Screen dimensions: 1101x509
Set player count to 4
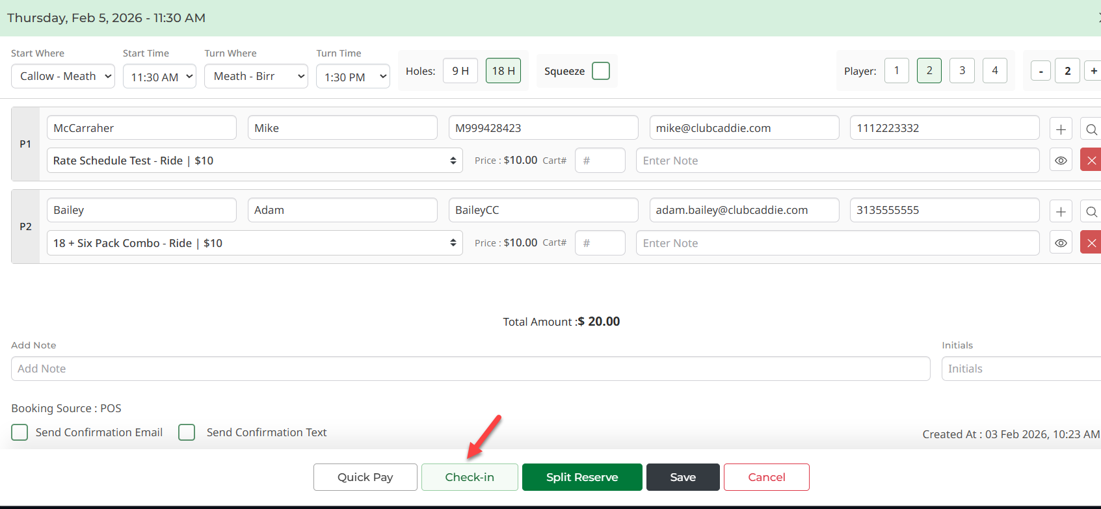(x=994, y=71)
